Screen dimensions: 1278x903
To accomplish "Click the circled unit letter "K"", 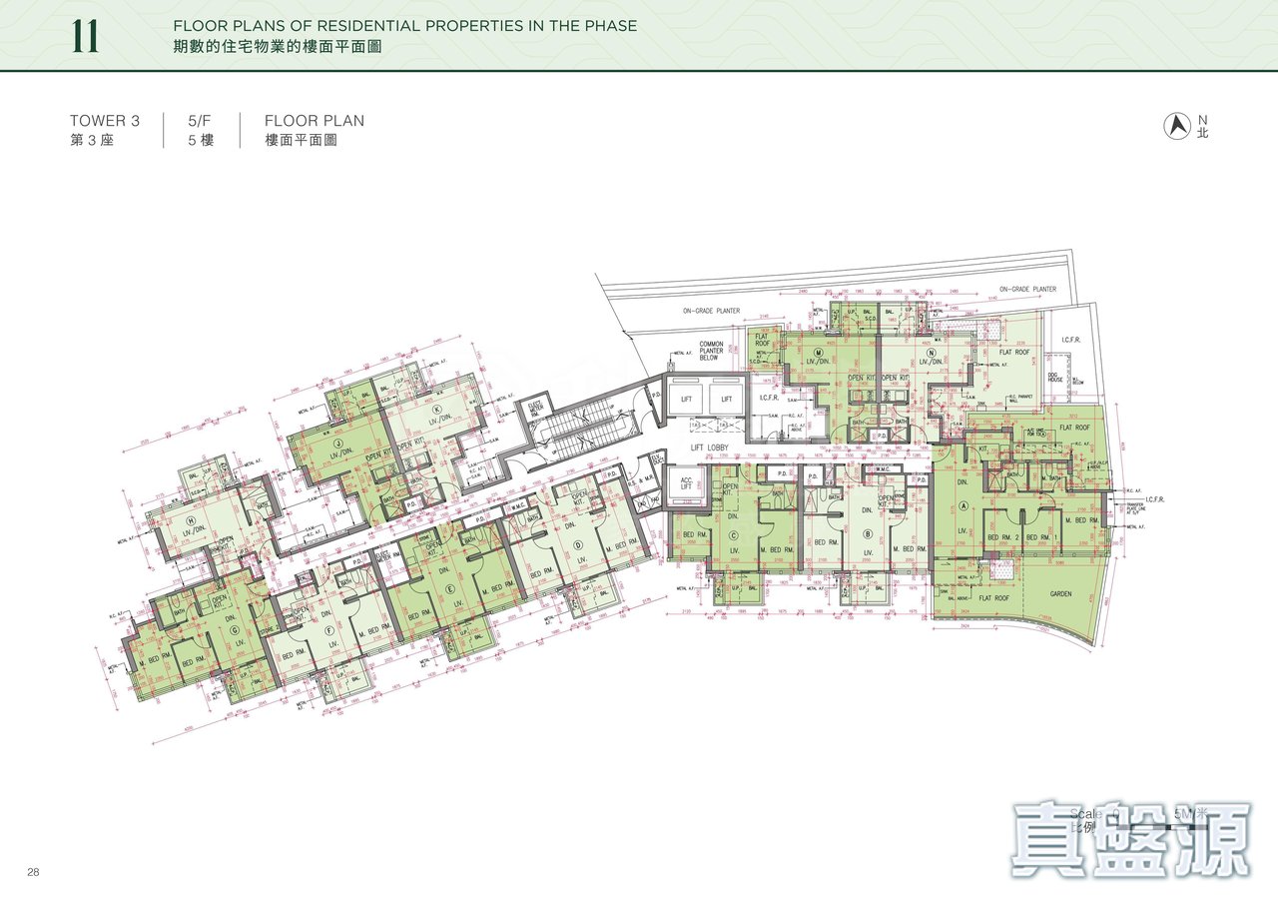I will pos(437,409).
